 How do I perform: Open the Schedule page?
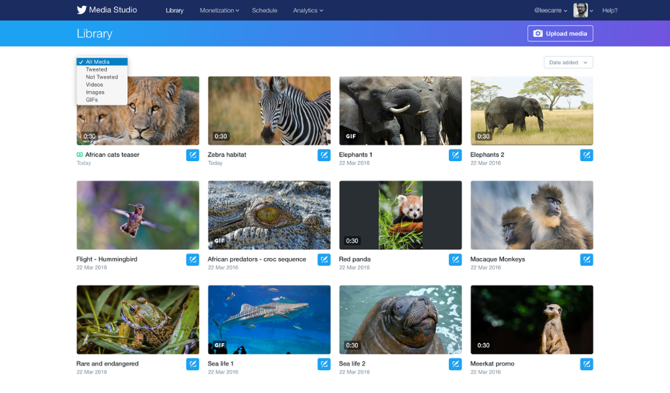point(264,10)
